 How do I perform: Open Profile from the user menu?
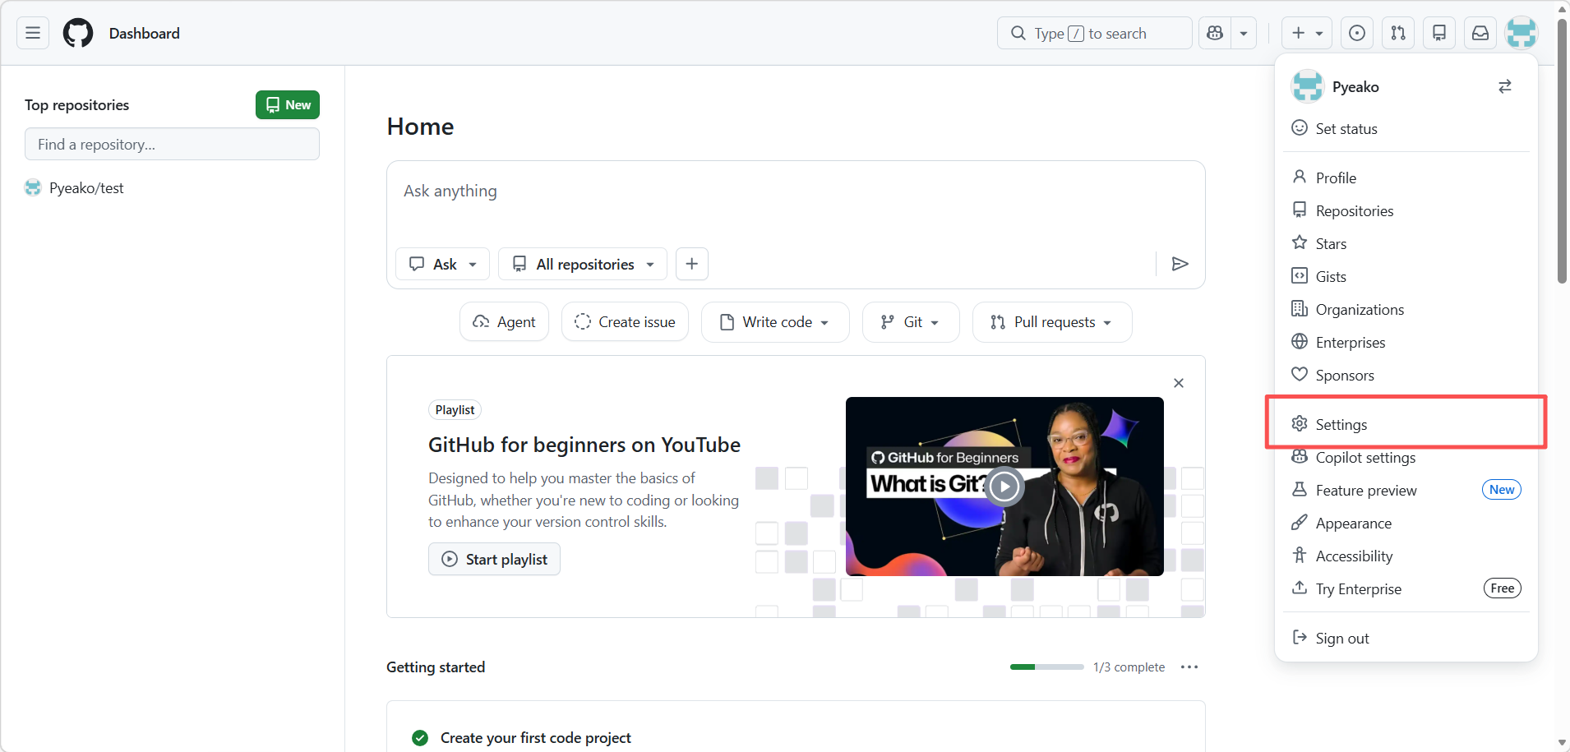[1406, 178]
